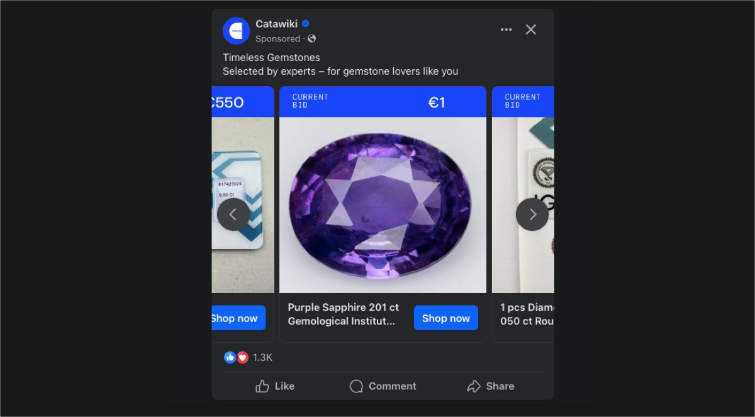The width and height of the screenshot is (755, 417).
Task: Click the Like thumbs-up icon in the action bar
Action: [x=264, y=386]
